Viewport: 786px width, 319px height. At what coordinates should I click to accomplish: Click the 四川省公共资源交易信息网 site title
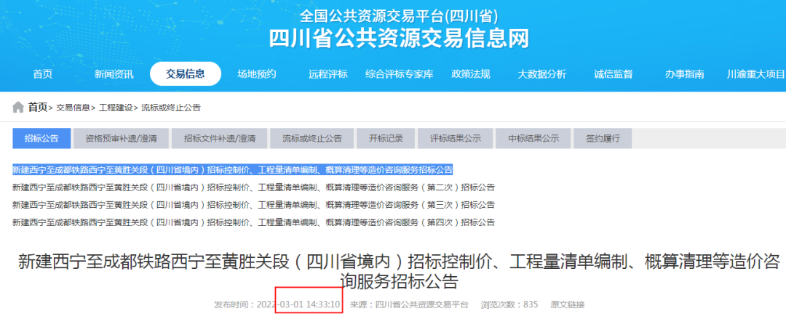[x=399, y=39]
